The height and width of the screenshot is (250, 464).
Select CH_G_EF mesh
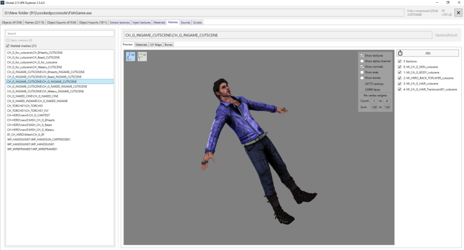point(59,135)
